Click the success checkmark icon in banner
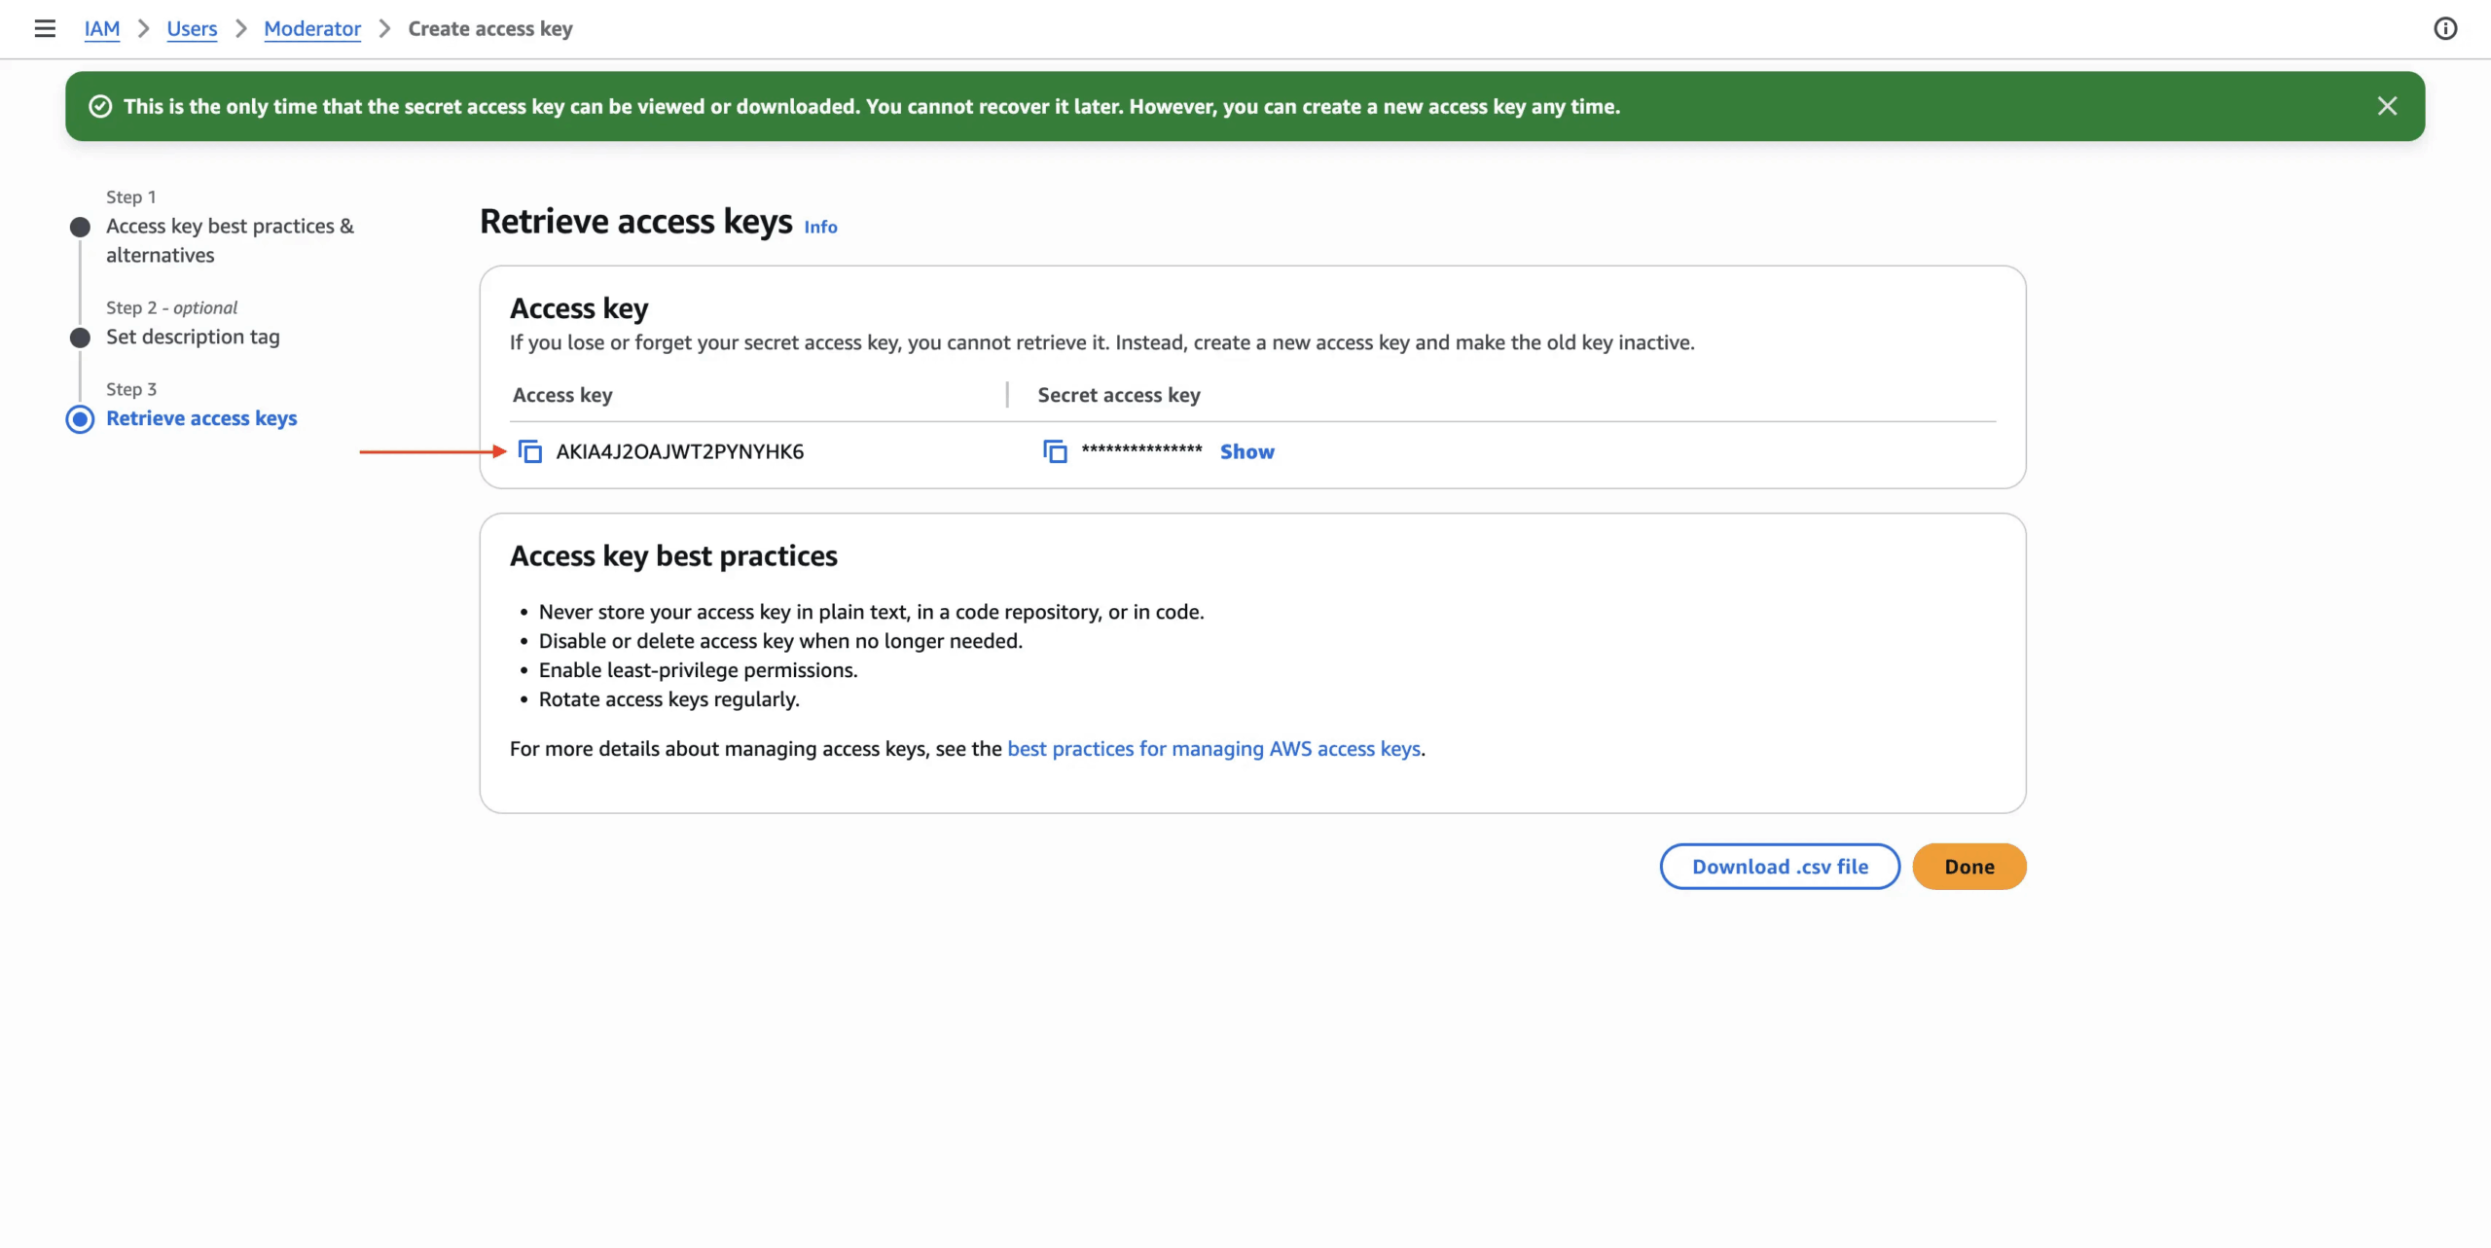 point(100,106)
